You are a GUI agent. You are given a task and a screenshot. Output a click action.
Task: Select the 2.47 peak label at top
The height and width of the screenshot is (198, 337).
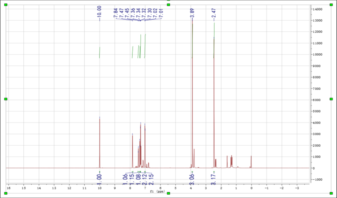pyautogui.click(x=214, y=13)
